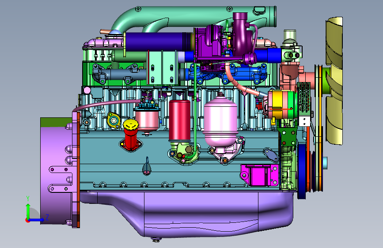
Task: Select the large pink filter canister
Action: click(x=220, y=123)
